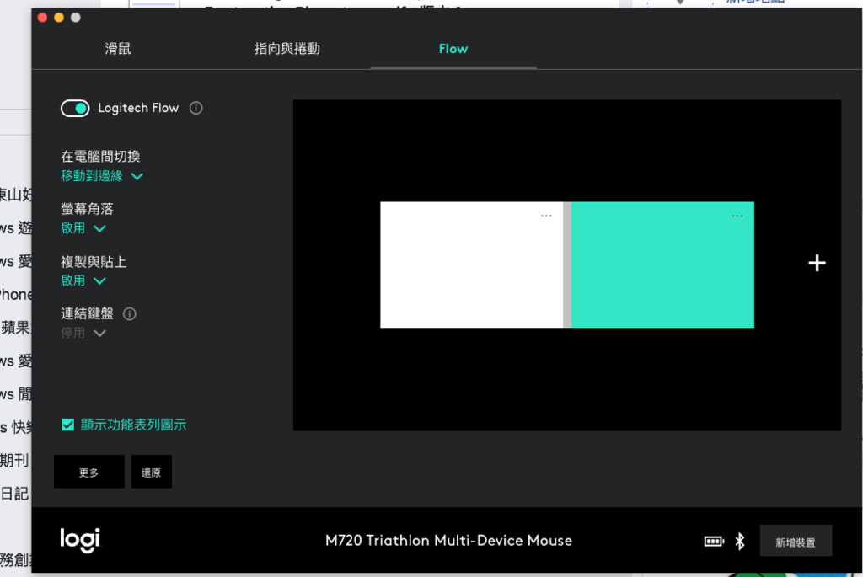The image size is (863, 577).
Task: Close the Logitech Options window
Action: coord(42,18)
